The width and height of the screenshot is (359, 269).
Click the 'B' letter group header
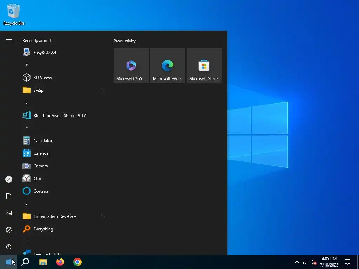point(26,103)
